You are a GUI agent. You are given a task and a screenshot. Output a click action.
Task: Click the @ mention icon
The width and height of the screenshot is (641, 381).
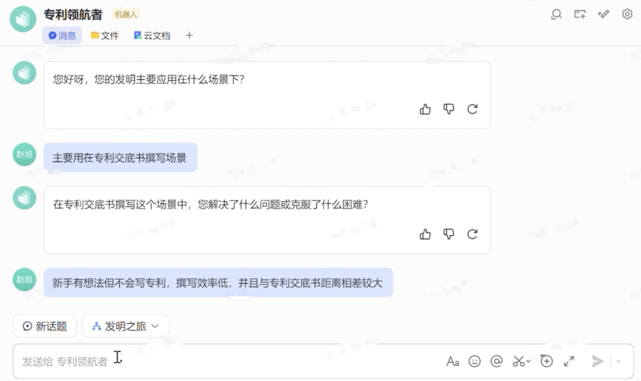[x=496, y=361]
